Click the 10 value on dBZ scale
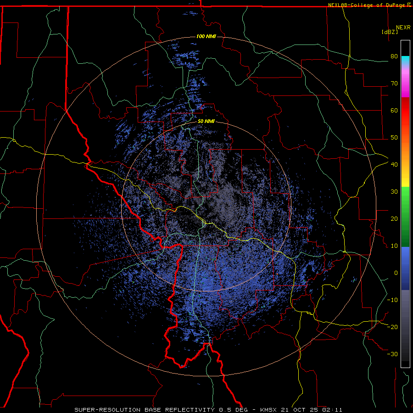This screenshot has width=413, height=413. (x=394, y=246)
